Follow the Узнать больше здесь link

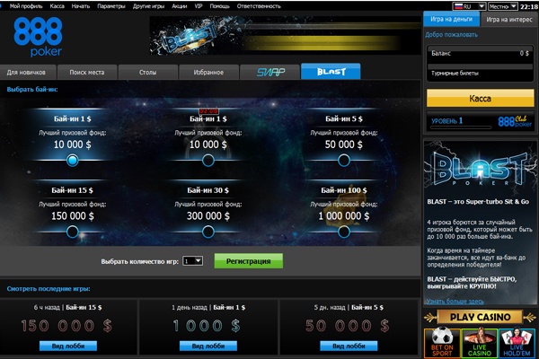pyautogui.click(x=455, y=302)
